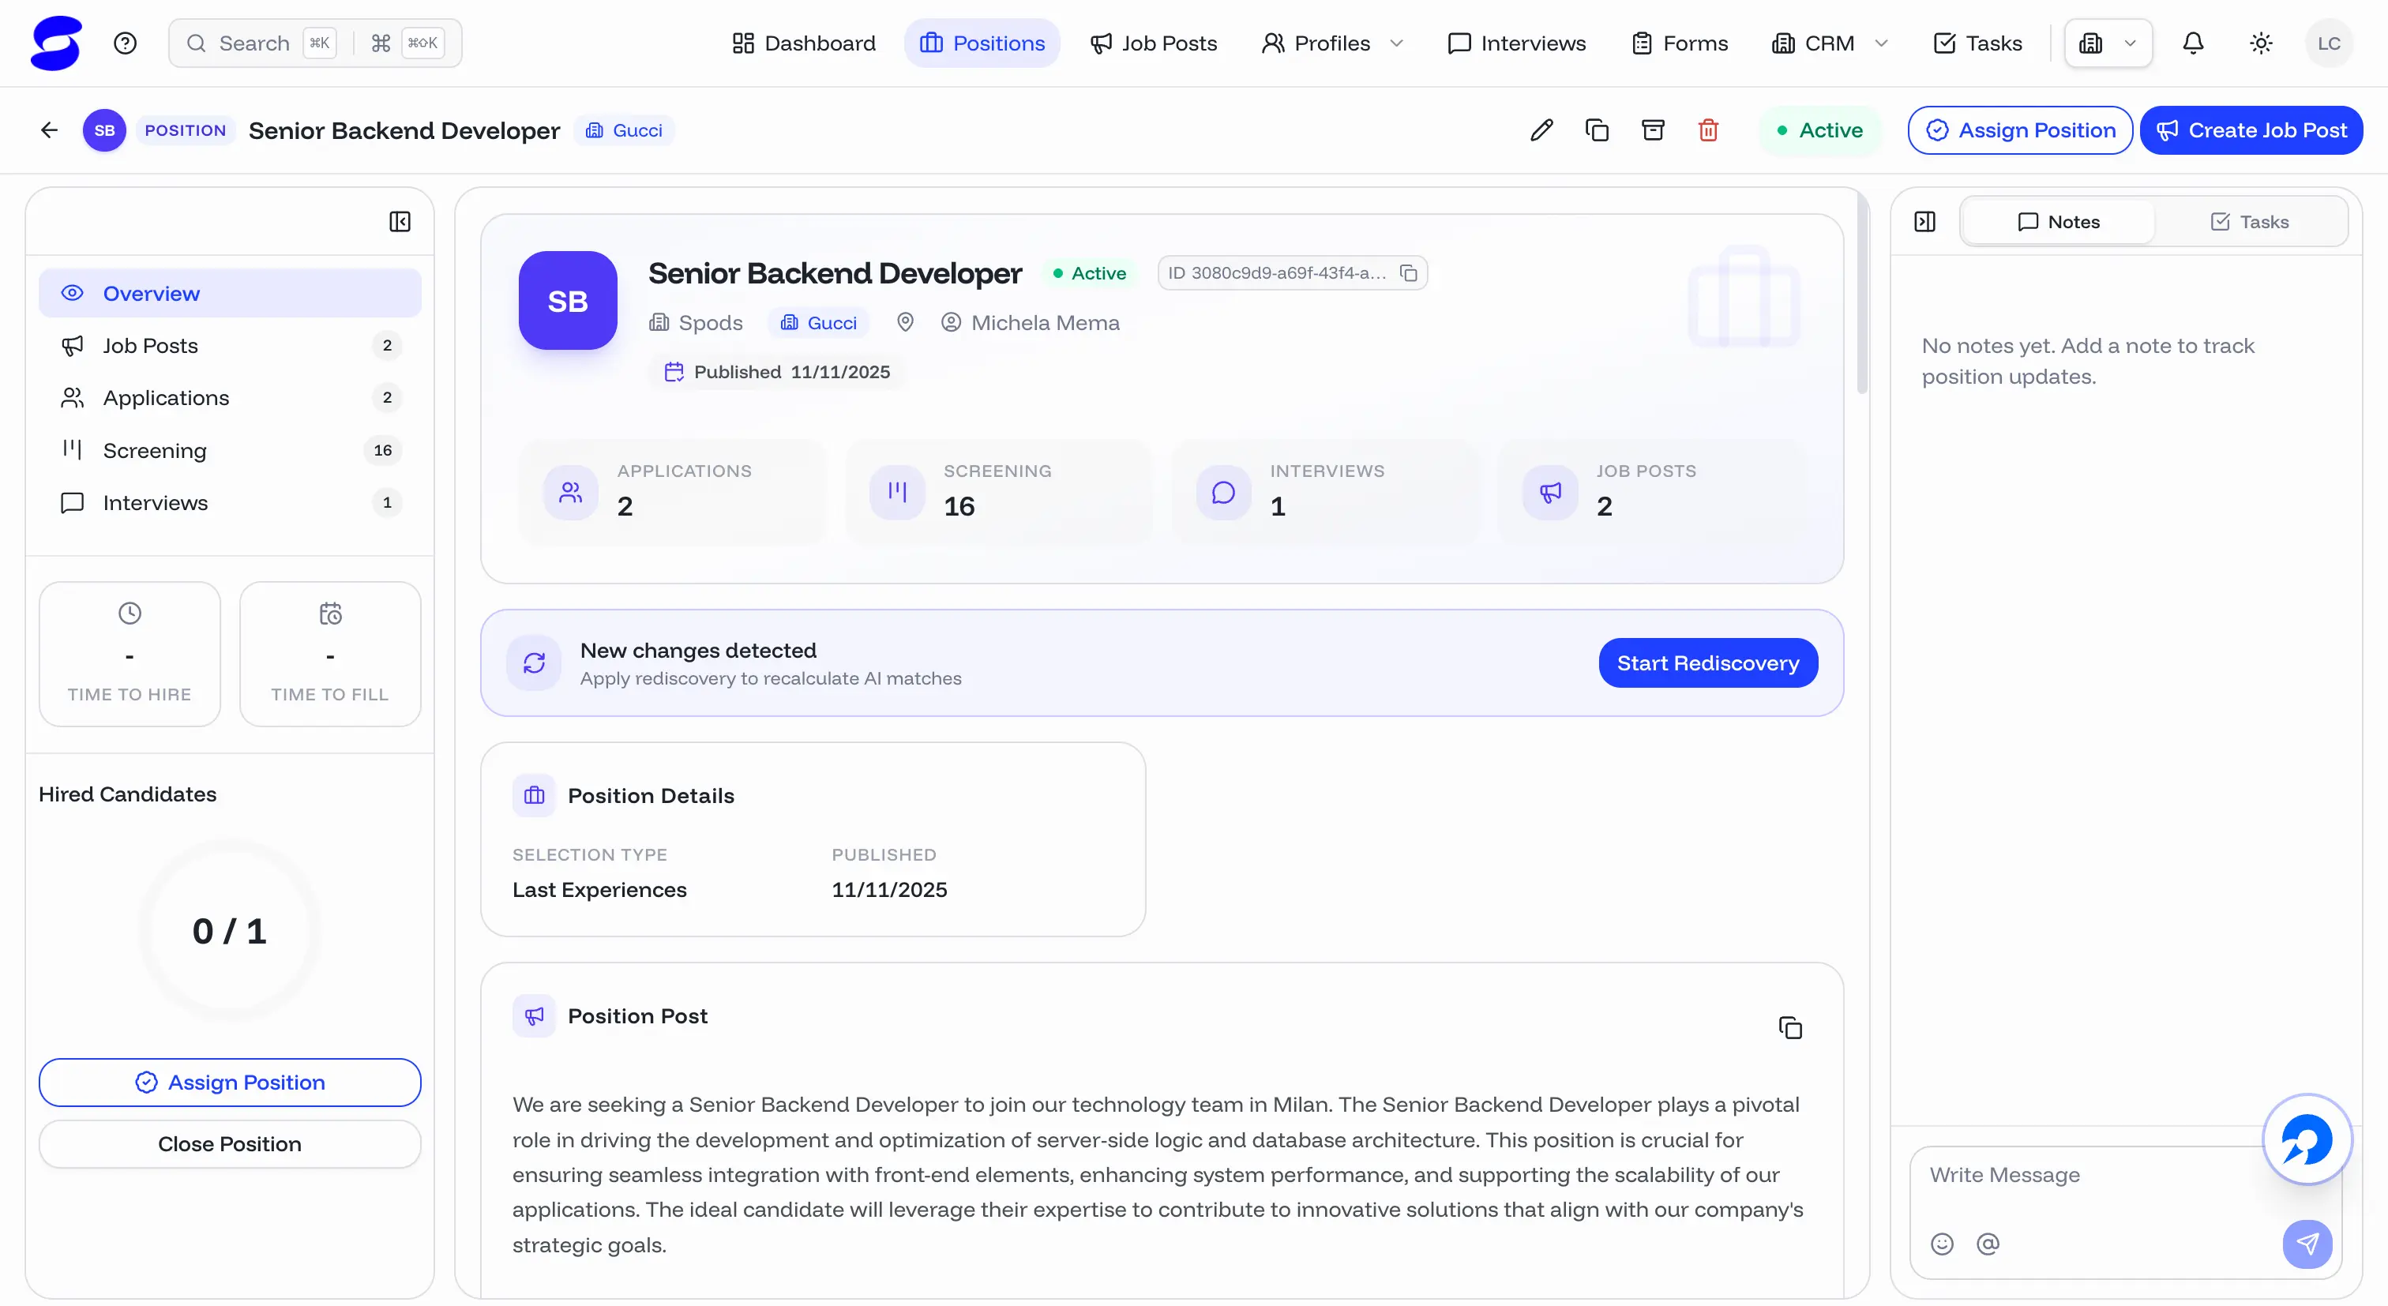Image resolution: width=2388 pixels, height=1306 pixels.
Task: Collapse the left sidebar panel icon
Action: click(400, 222)
